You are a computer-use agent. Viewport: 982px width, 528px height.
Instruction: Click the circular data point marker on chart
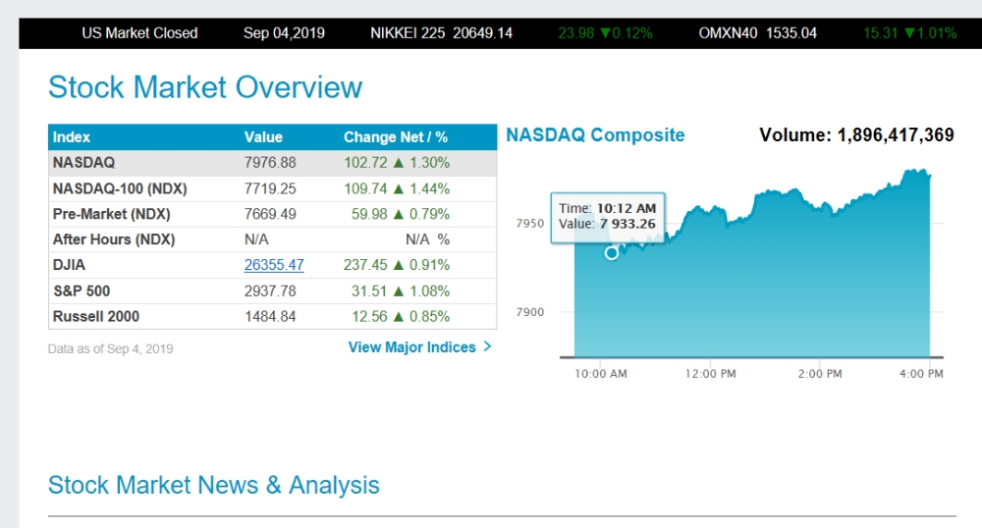pyautogui.click(x=612, y=252)
